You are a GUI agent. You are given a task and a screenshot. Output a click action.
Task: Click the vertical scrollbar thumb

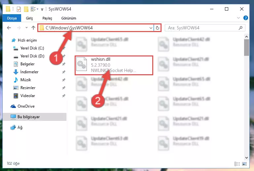tap(246, 48)
